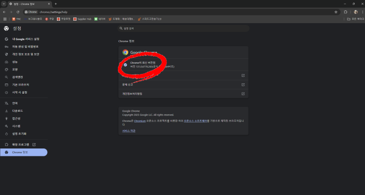Open the 모든 북마크 folder
Viewport: 365px width, 195px height.
[356, 19]
